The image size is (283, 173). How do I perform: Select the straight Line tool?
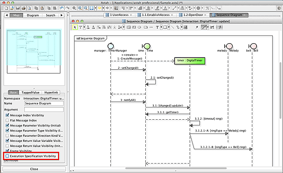(173, 27)
